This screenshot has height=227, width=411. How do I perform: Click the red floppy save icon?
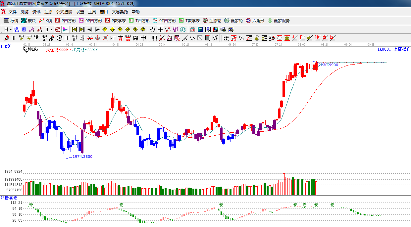pyautogui.click(x=216, y=29)
